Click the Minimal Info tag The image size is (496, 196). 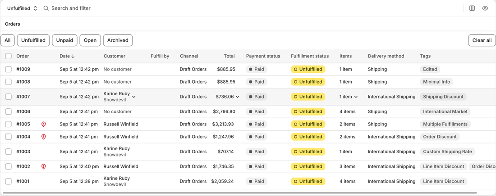[436, 82]
